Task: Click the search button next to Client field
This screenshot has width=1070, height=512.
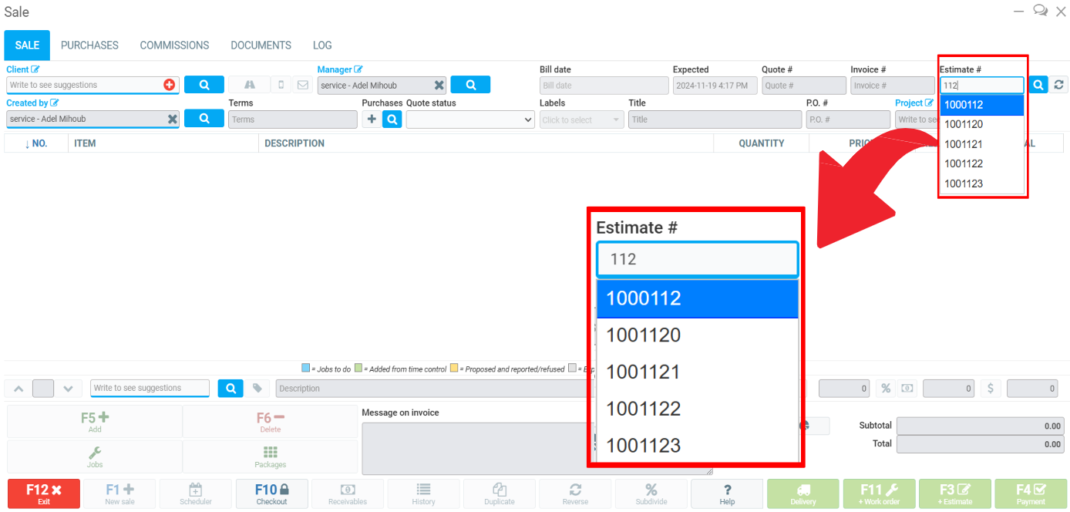Action: pyautogui.click(x=204, y=85)
